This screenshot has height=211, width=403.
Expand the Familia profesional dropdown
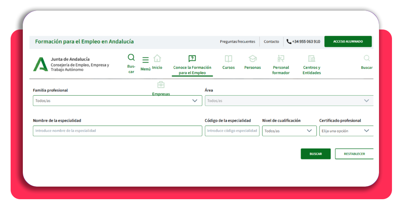[x=117, y=101]
